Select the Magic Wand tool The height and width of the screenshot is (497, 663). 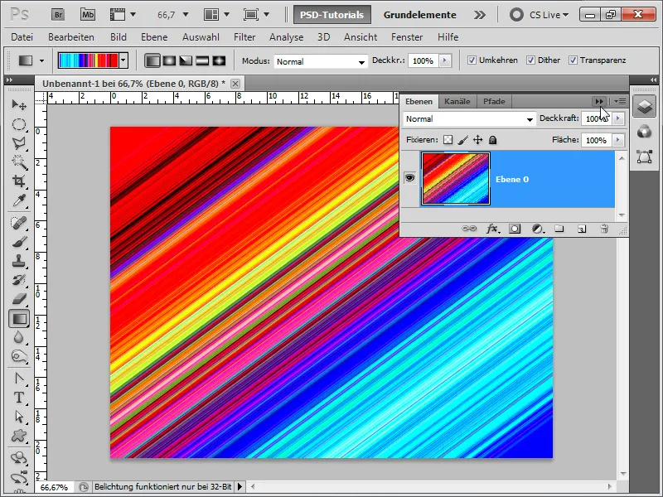point(19,162)
